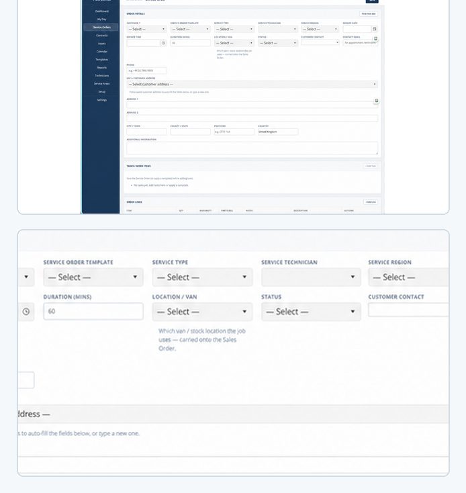Viewport: 466px width, 493px height.
Task: Click the Duration (mins) field in enlarged lower view
Action: pos(93,311)
